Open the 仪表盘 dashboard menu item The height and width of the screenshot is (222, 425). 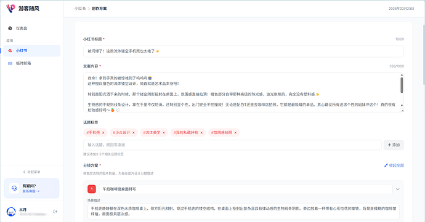[31, 28]
